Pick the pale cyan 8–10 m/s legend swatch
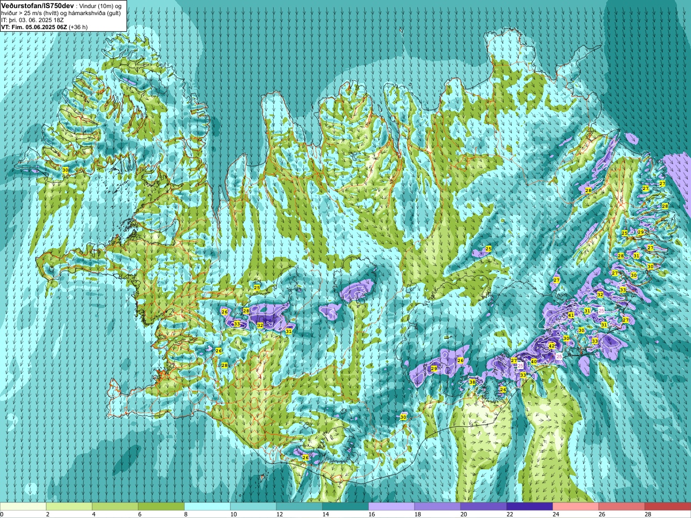Screen dimensions: 691x518 click(207, 507)
